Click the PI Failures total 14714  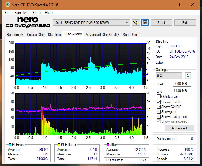(x=92, y=159)
